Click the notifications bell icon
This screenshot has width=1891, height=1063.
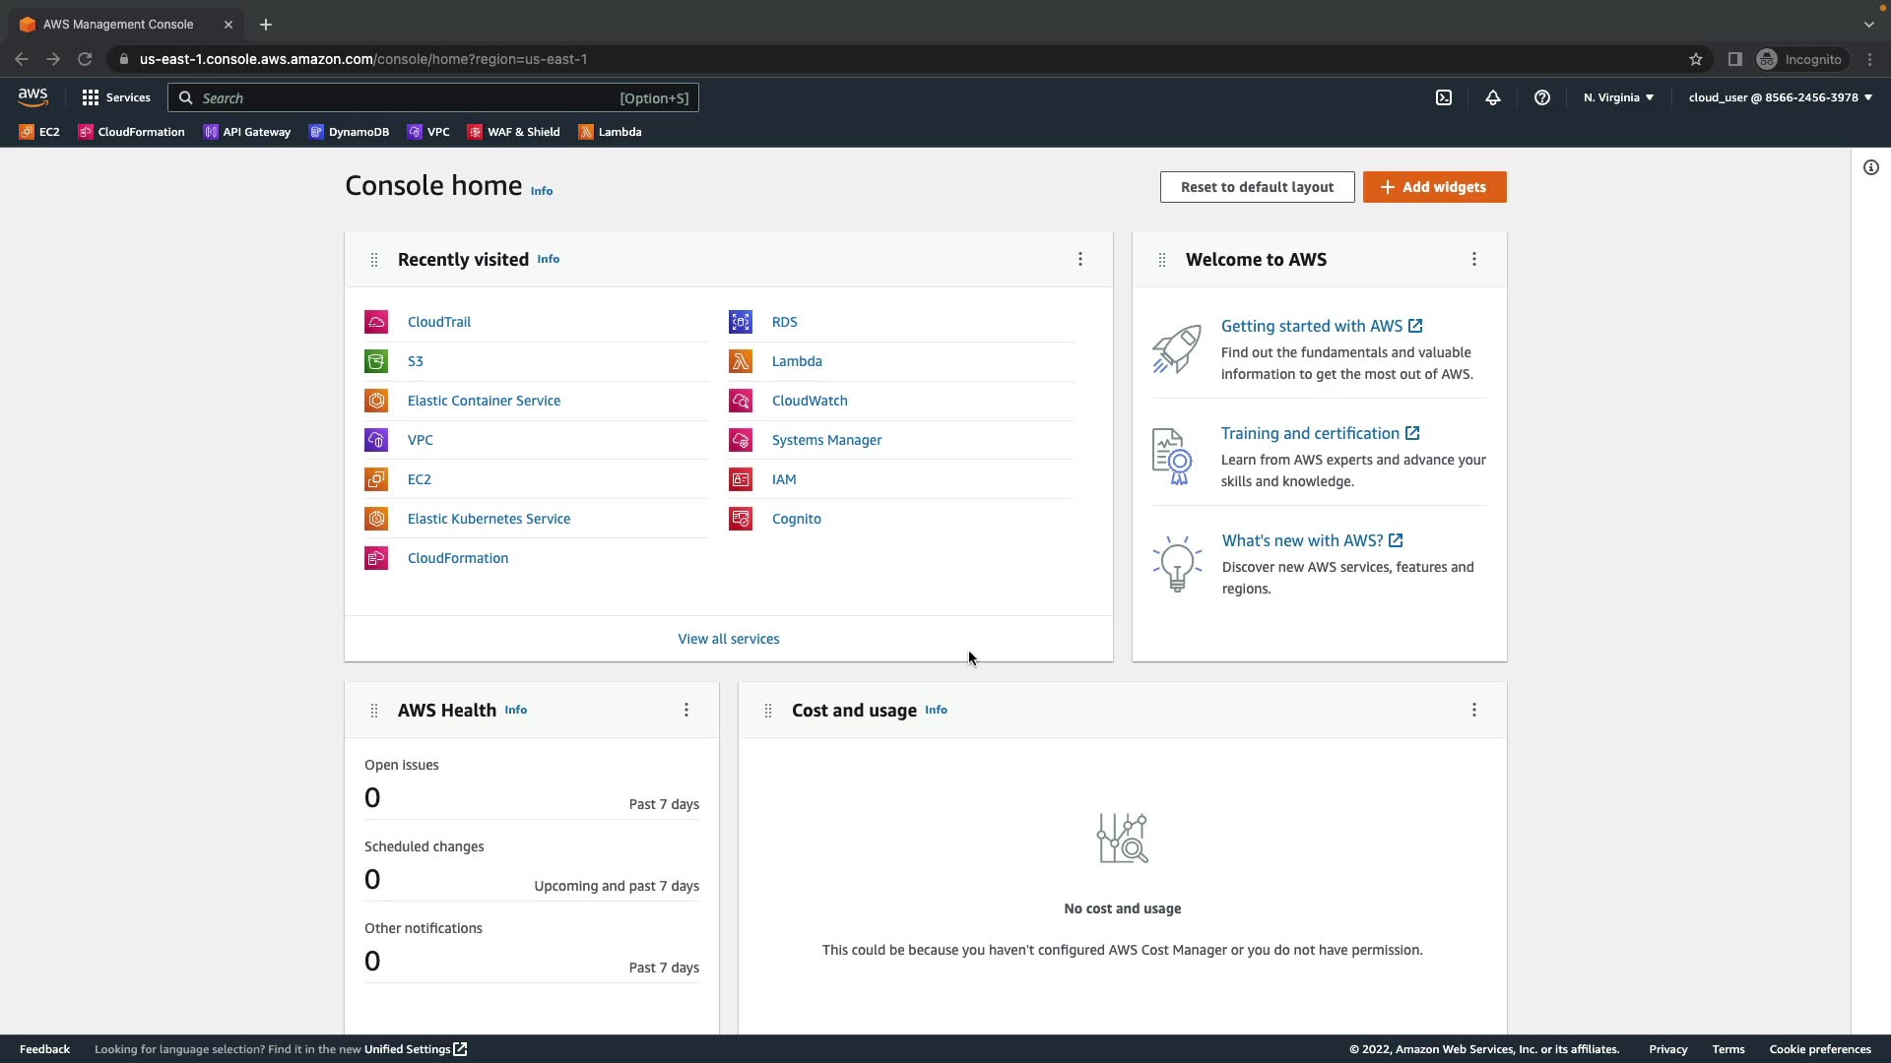(1493, 97)
